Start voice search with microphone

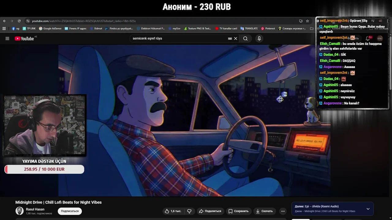(x=259, y=38)
